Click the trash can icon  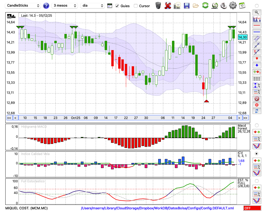click(158, 6)
